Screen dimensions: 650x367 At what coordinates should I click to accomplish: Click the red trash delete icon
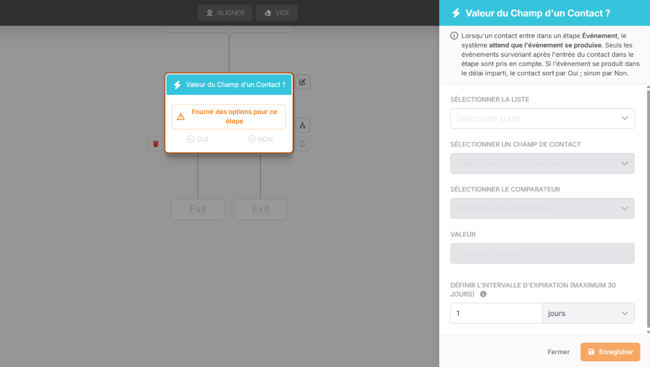pos(155,144)
